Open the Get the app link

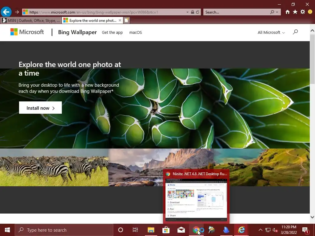tap(112, 33)
